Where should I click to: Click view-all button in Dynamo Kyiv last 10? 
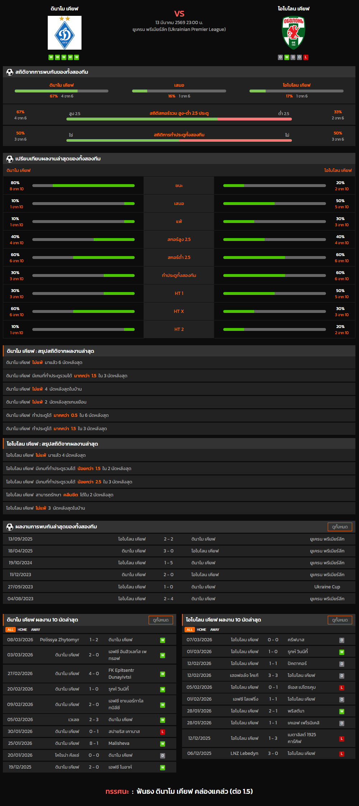160,620
